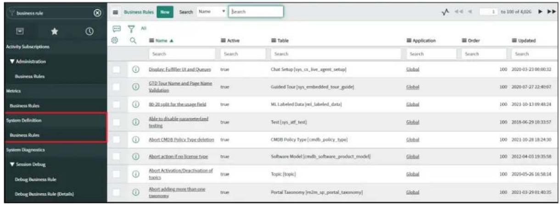This screenshot has height=204, width=560.
Task: Preview record info for 80-20 split rule
Action: pyautogui.click(x=135, y=105)
